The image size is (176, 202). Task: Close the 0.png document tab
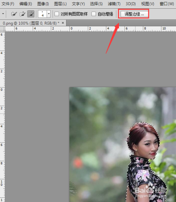(63, 23)
